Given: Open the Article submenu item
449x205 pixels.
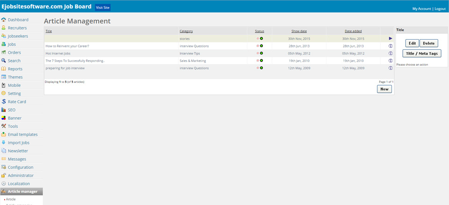Looking at the screenshot, I should click(11, 199).
